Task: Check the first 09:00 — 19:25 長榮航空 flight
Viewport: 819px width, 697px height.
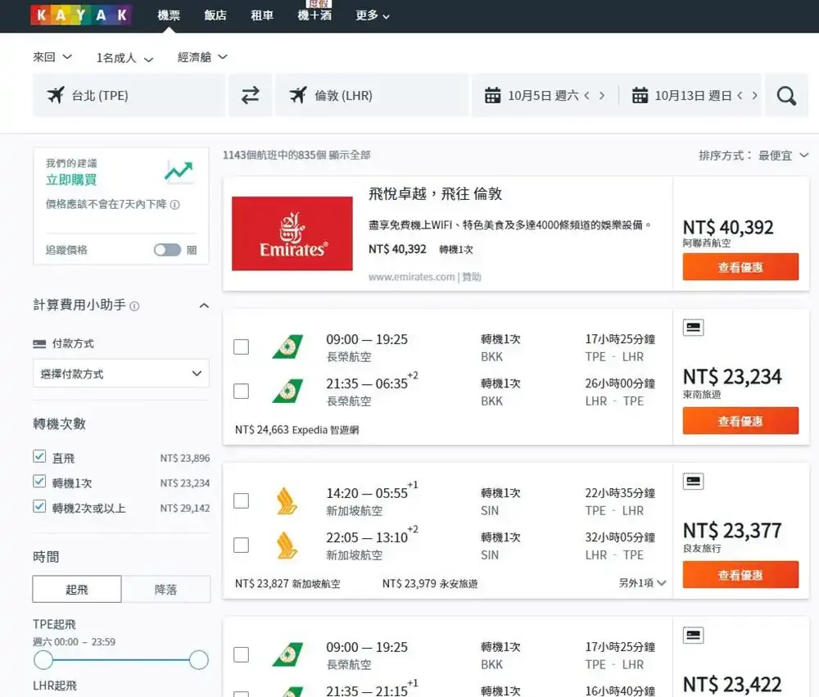Action: [241, 347]
